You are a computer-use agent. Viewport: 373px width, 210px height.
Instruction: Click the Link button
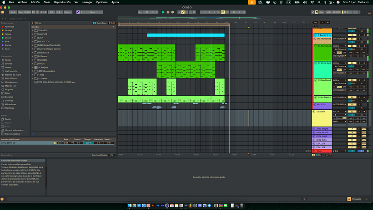tap(13, 12)
